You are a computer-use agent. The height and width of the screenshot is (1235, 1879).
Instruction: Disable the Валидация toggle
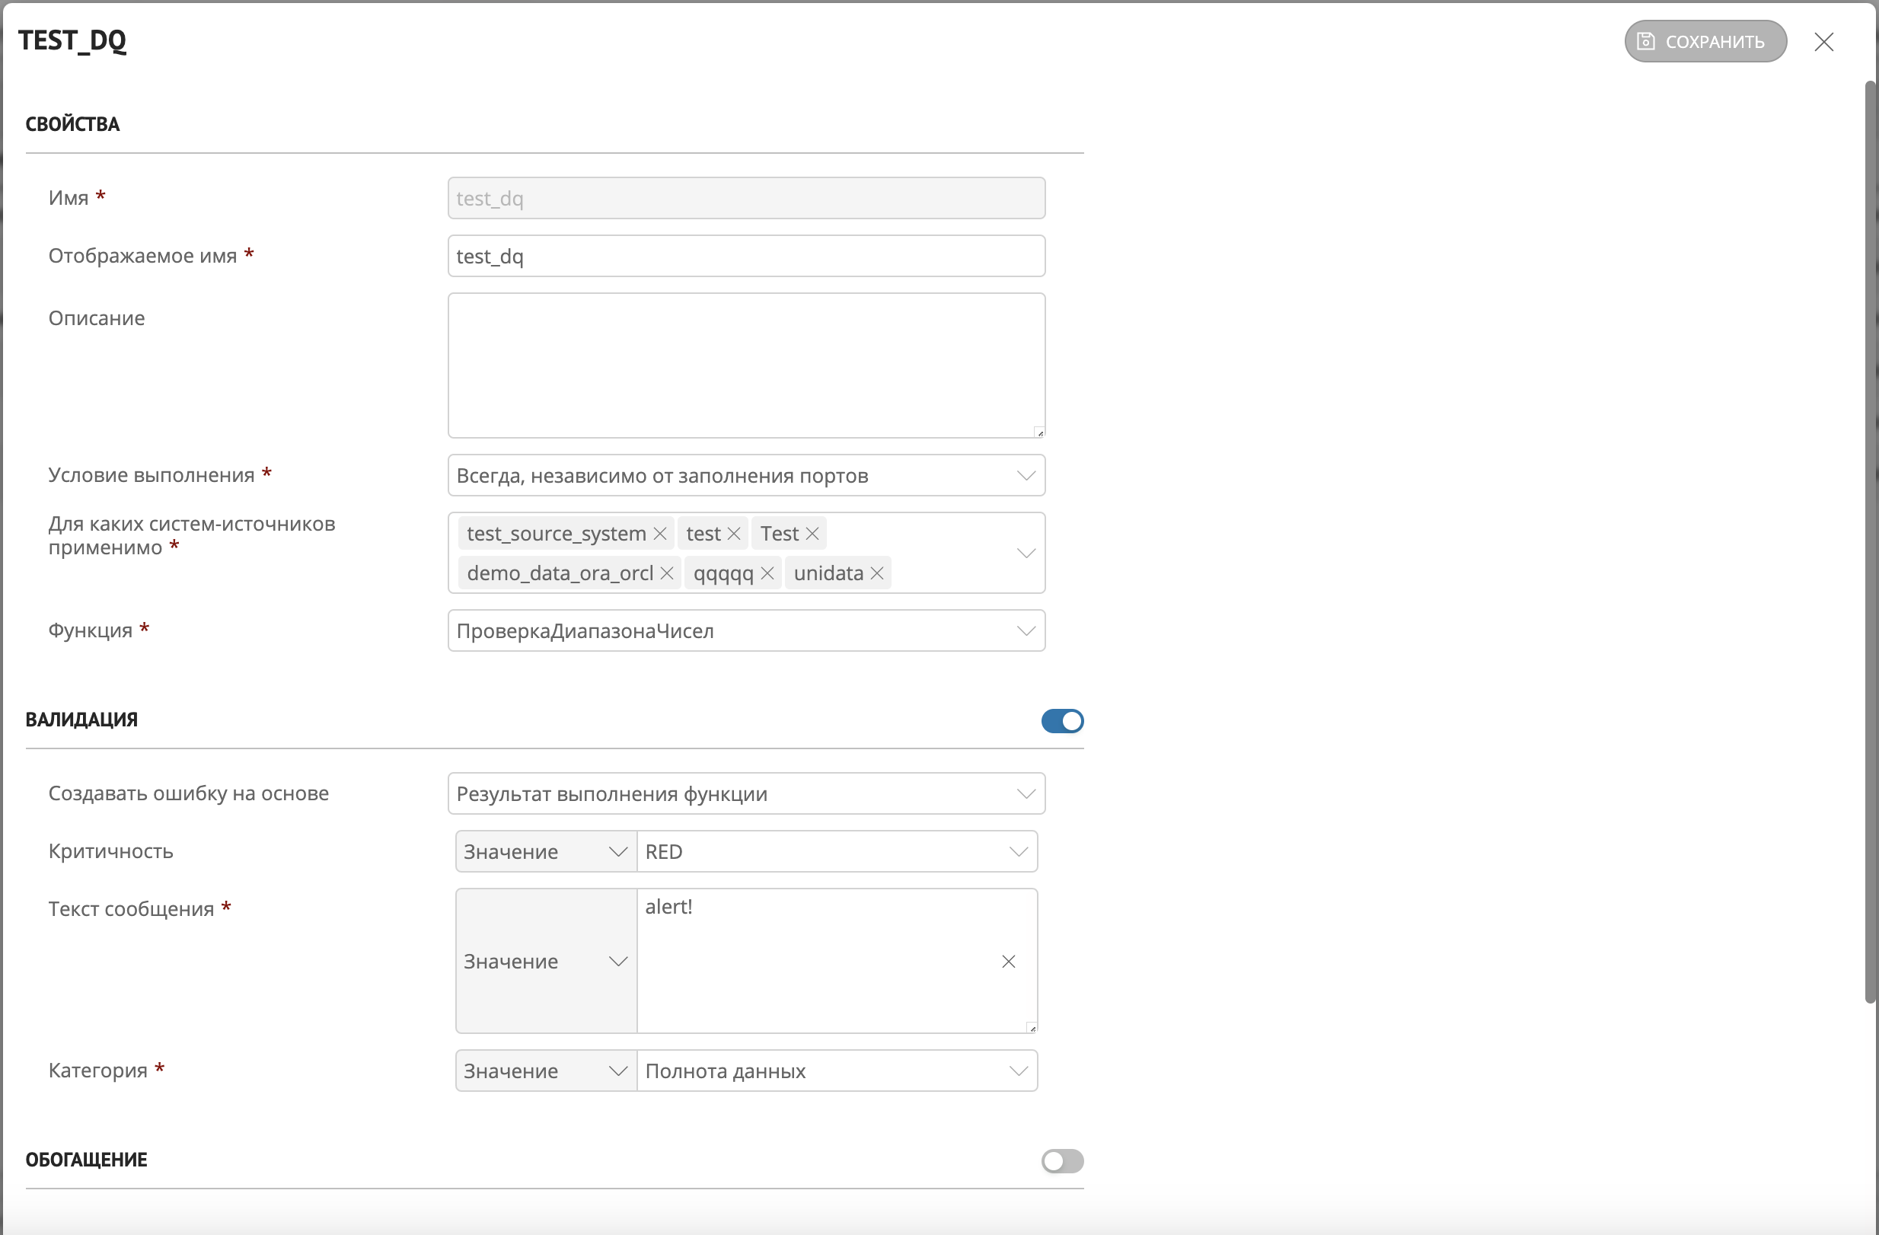pos(1062,721)
